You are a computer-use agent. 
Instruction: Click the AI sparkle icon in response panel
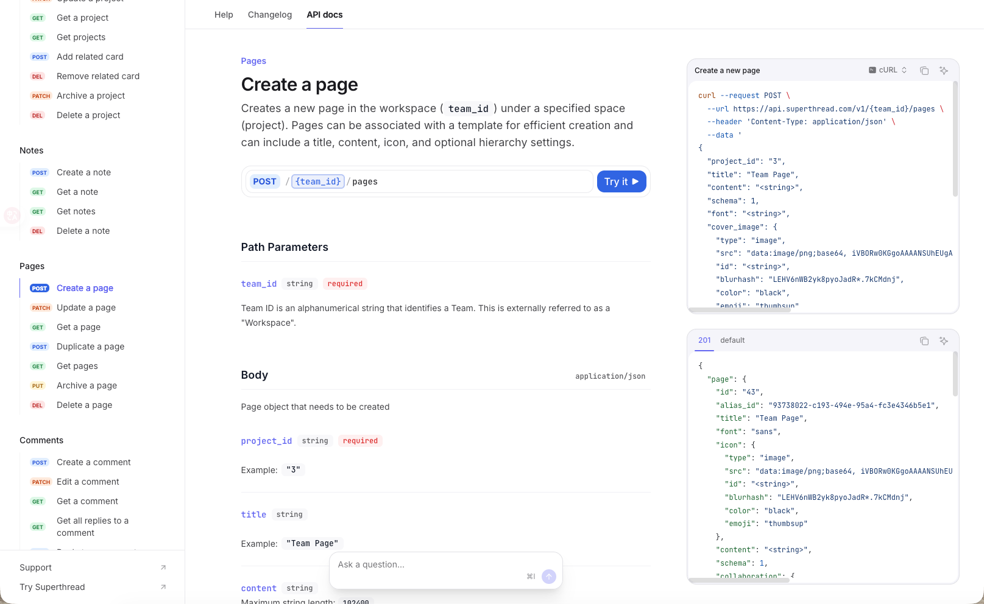(944, 341)
